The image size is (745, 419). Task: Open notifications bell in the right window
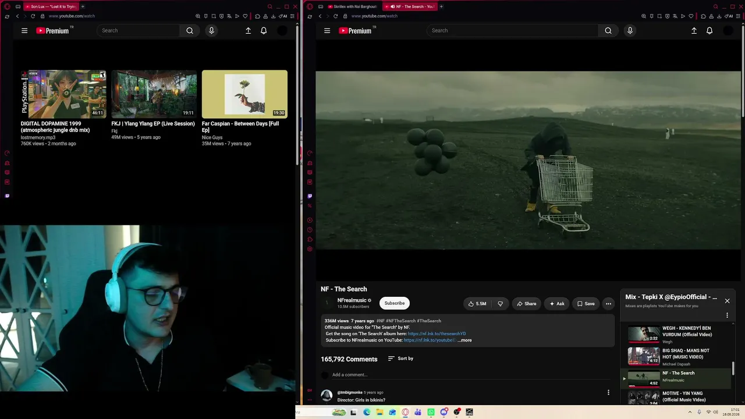709,30
